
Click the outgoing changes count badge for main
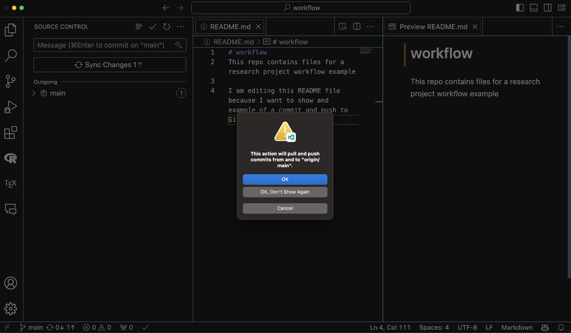[x=181, y=93]
